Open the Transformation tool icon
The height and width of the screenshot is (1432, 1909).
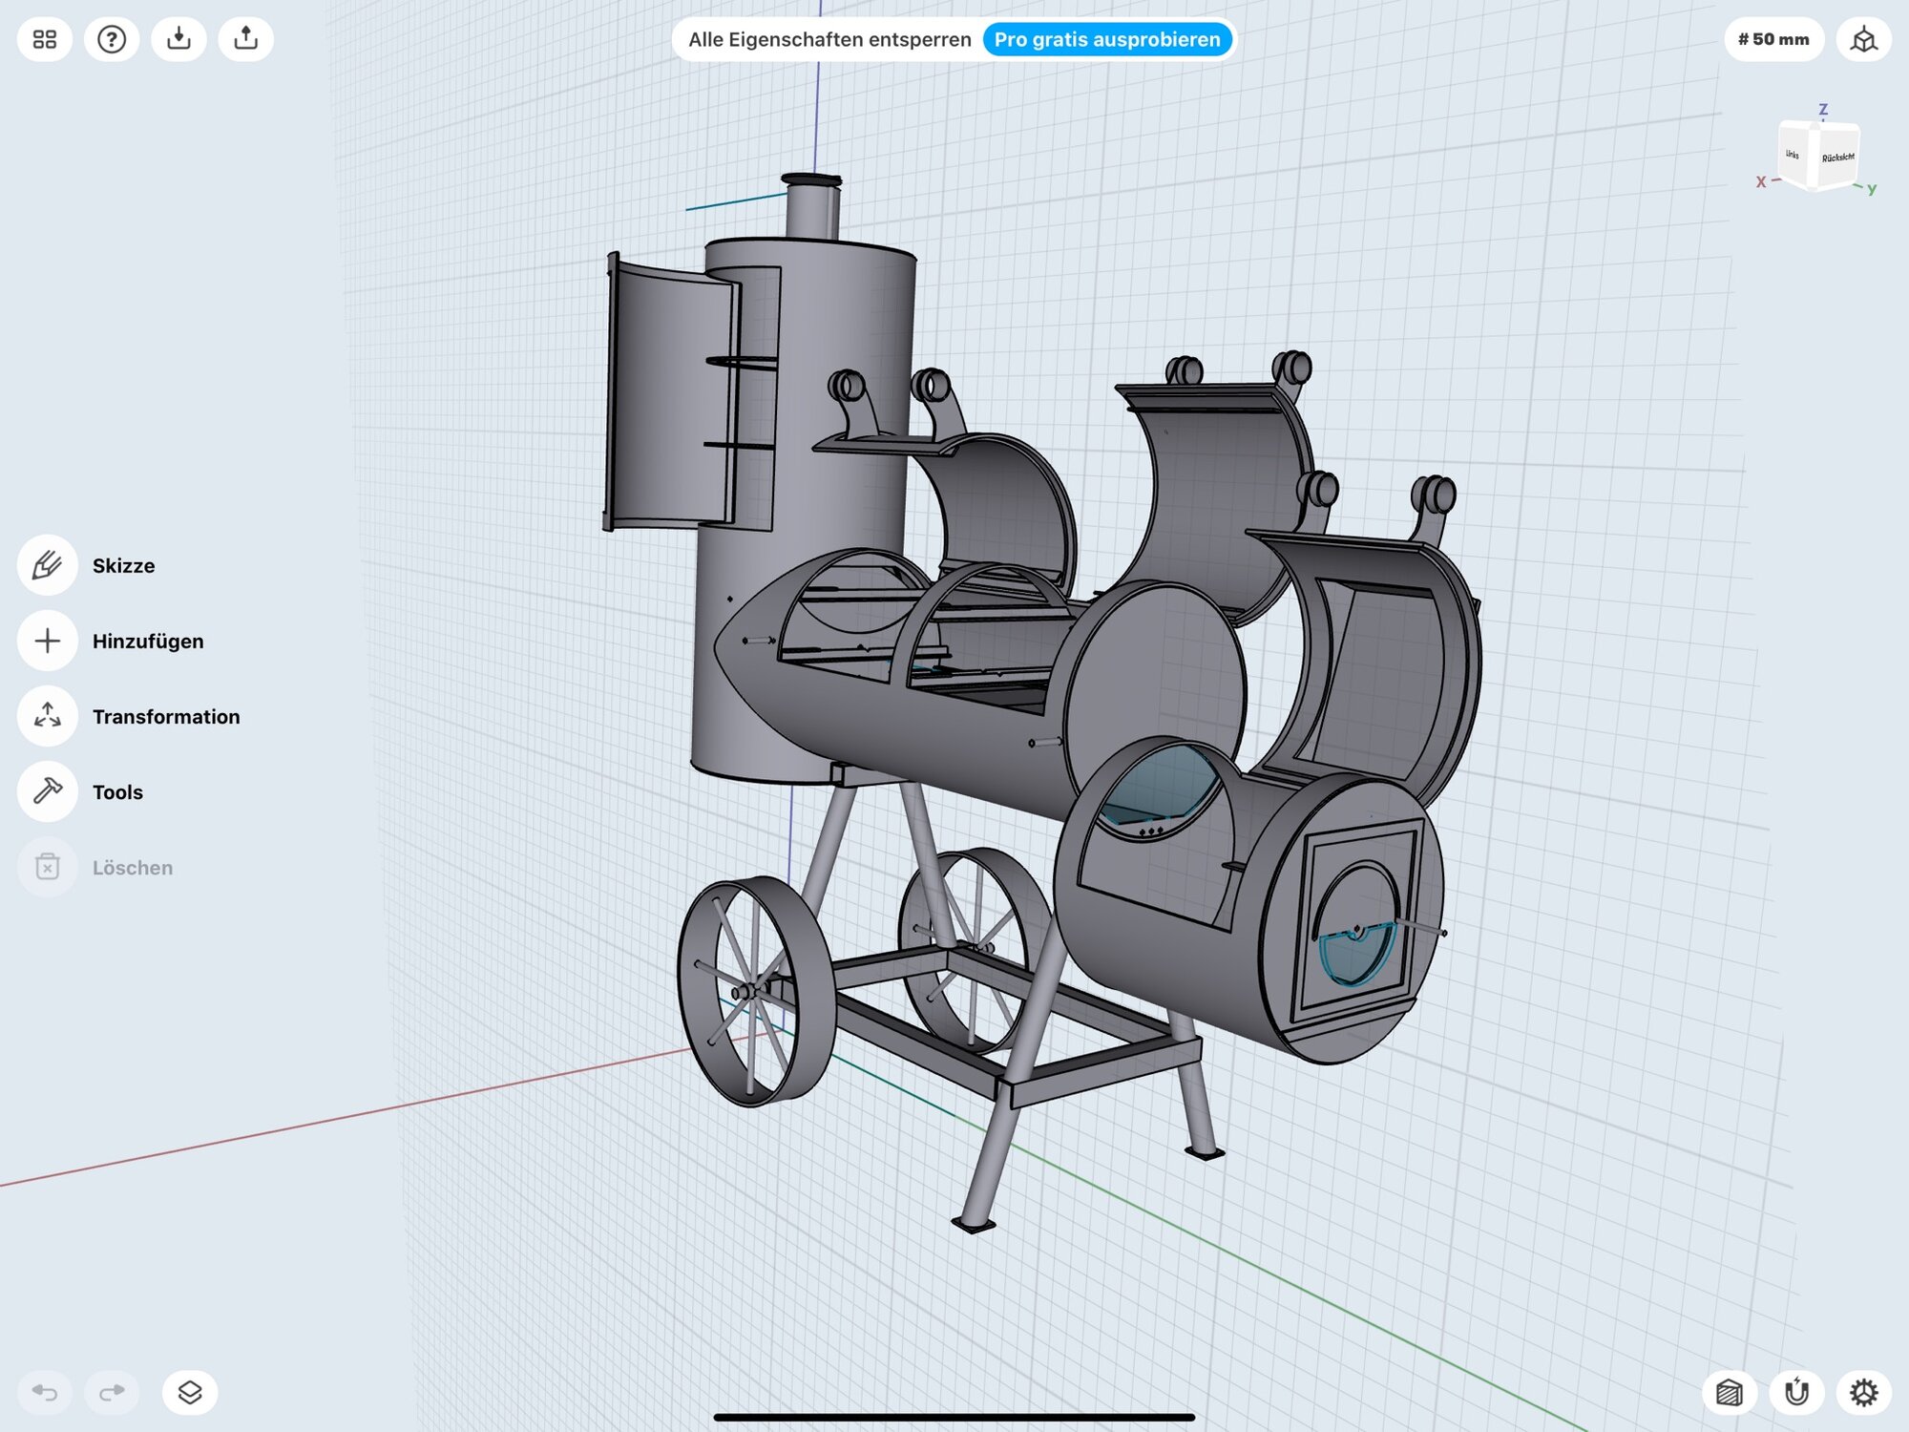[x=48, y=716]
